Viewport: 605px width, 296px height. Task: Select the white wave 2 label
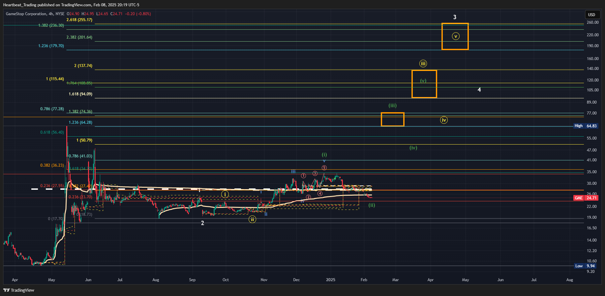202,223
